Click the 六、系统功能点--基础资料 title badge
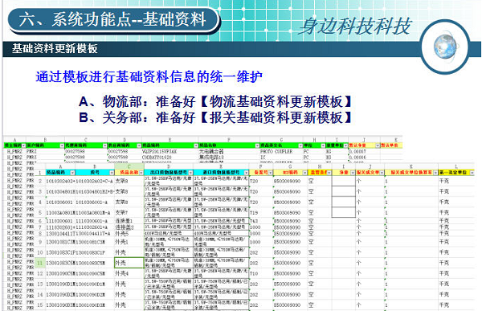The height and width of the screenshot is (311, 482). point(112,19)
